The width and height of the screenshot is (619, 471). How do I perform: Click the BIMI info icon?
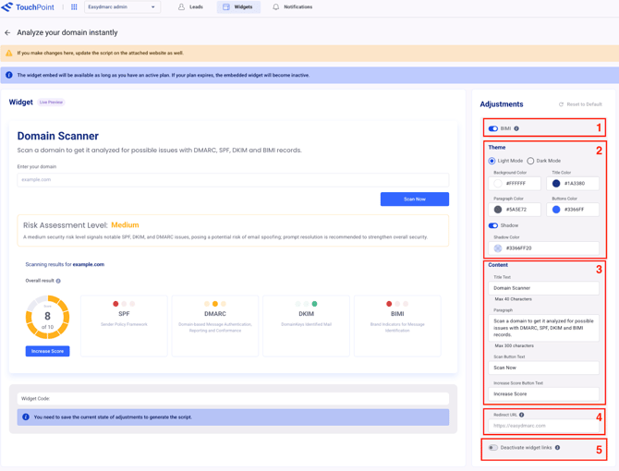click(516, 128)
